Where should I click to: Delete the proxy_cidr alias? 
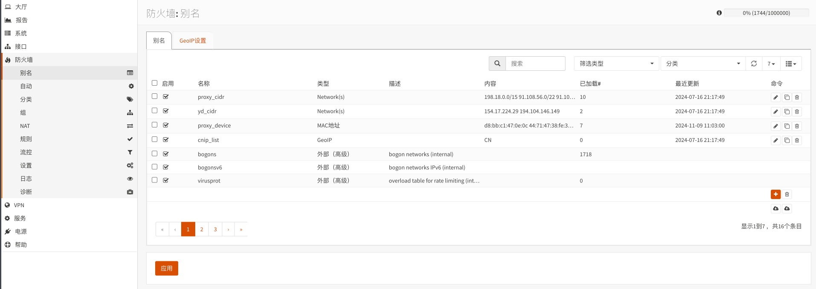coord(797,98)
